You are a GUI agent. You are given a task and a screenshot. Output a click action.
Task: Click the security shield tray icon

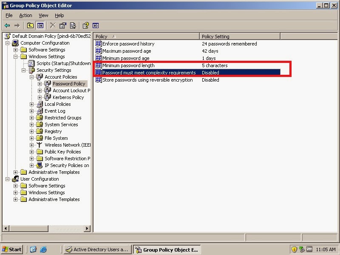click(x=294, y=249)
